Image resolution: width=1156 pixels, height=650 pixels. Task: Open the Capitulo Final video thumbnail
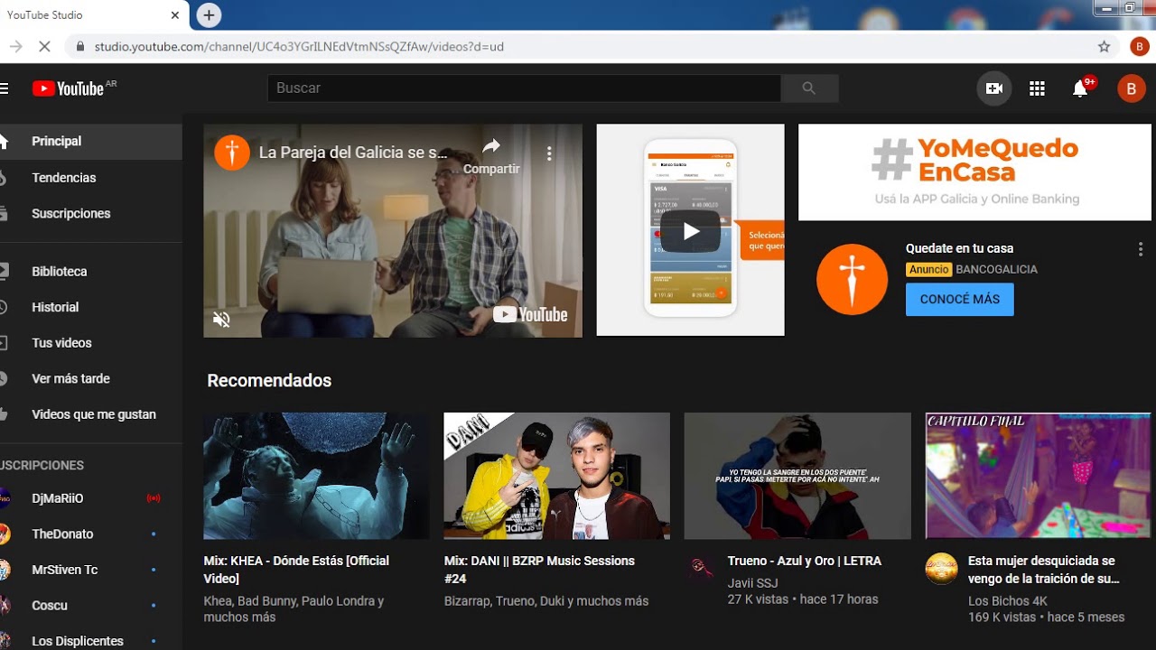click(1039, 476)
